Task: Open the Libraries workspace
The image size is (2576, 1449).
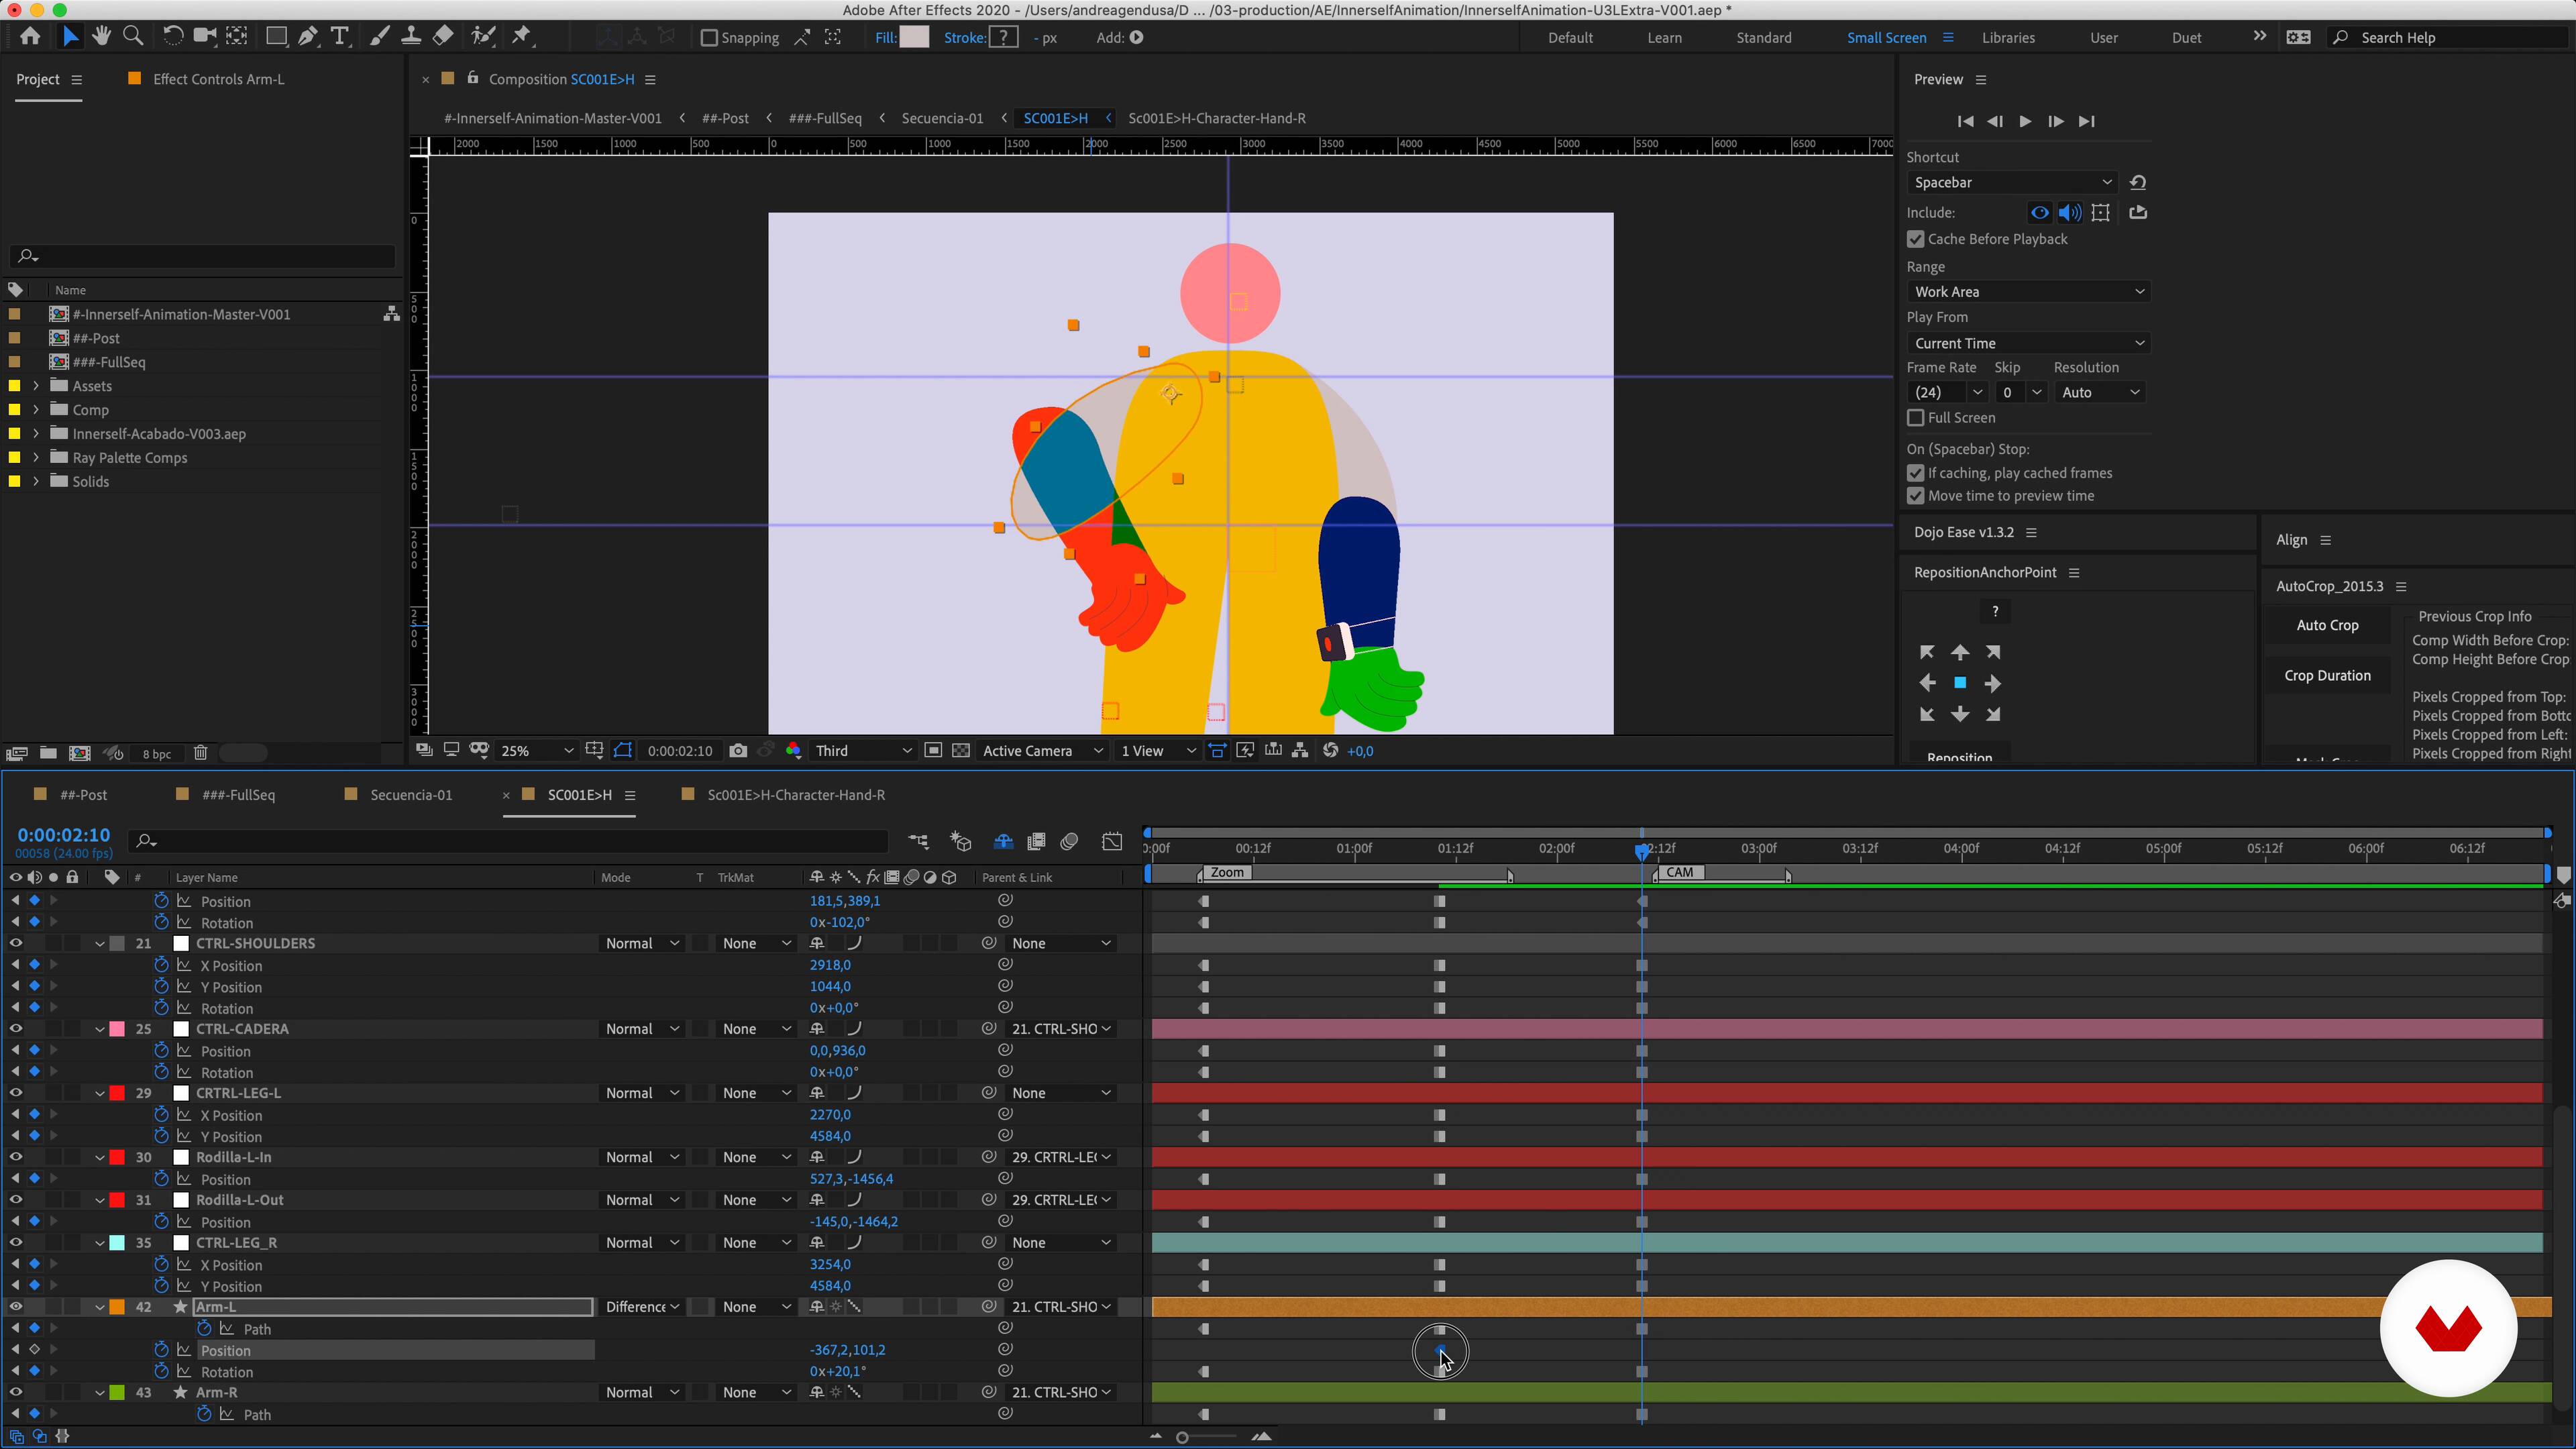Action: pyautogui.click(x=2008, y=37)
